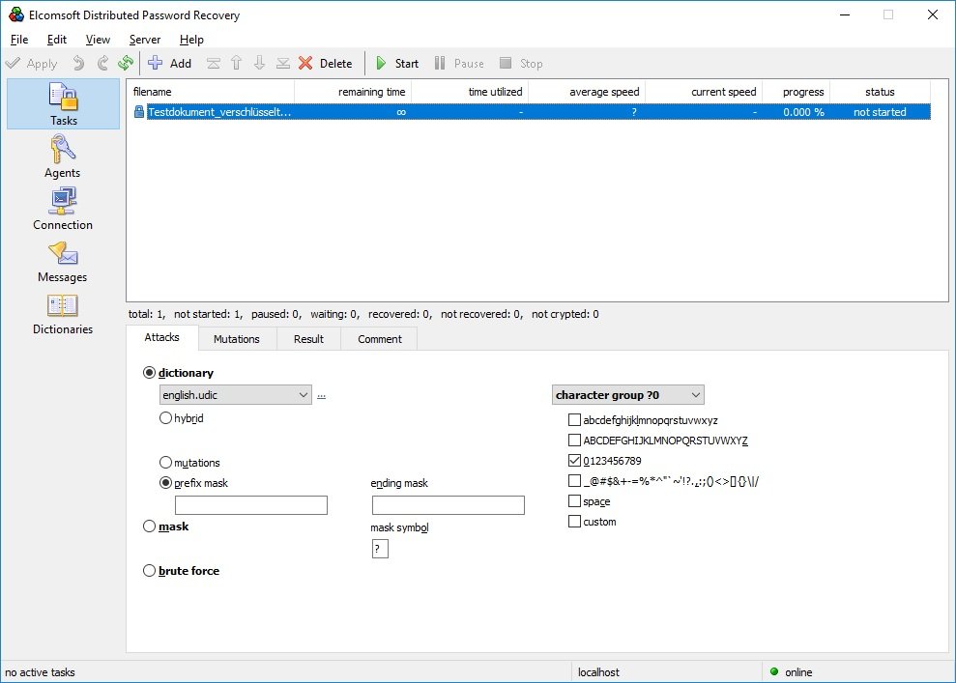Click the undo arrow icon
The width and height of the screenshot is (956, 683).
[78, 64]
